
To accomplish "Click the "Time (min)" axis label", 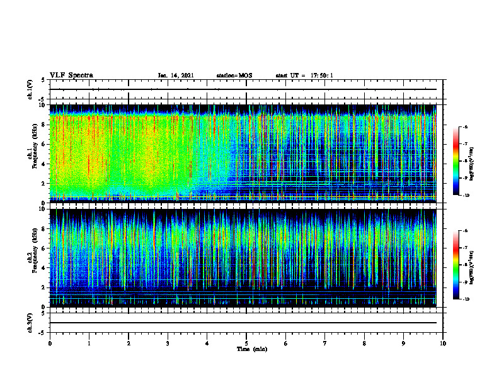I will pos(252,349).
